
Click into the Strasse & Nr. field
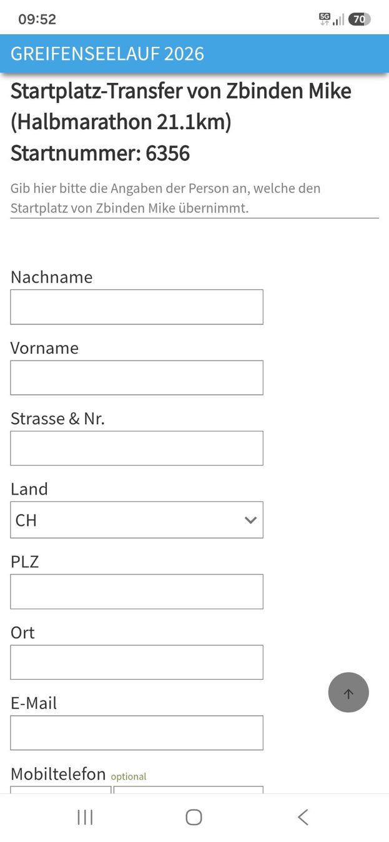click(137, 448)
